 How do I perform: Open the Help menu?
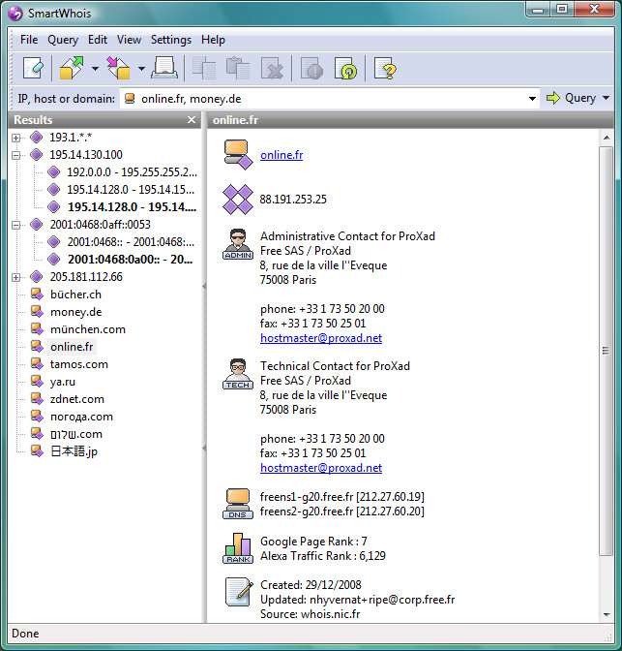pos(213,40)
